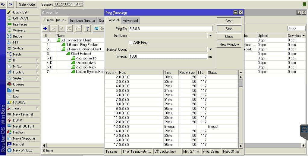Viewport: 308px width, 156px height.
Task: Click the Start ping button
Action: pos(229,21)
